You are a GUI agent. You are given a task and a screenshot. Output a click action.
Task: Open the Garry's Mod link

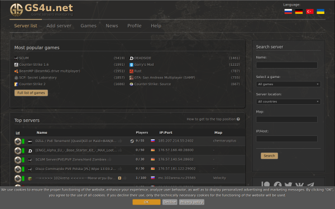[x=144, y=65]
